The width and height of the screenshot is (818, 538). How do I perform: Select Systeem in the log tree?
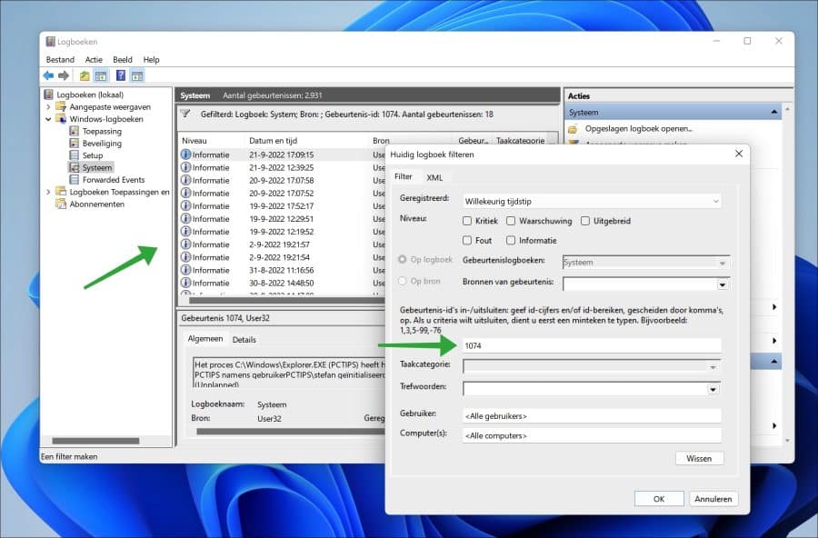97,167
